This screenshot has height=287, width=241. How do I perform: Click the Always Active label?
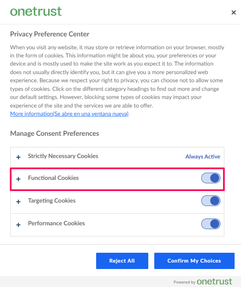203,156
